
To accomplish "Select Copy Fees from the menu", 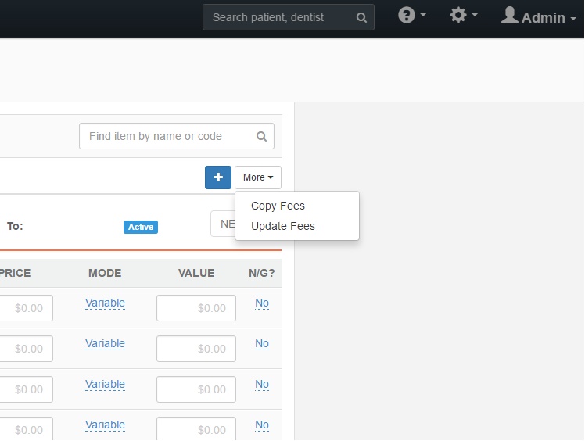I will click(x=278, y=206).
